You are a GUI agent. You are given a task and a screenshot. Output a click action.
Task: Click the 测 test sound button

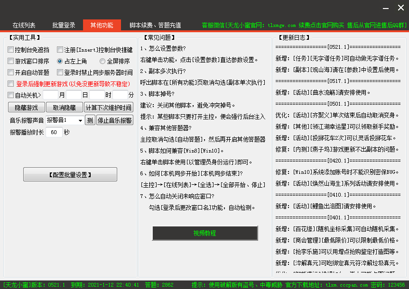[x=90, y=120]
